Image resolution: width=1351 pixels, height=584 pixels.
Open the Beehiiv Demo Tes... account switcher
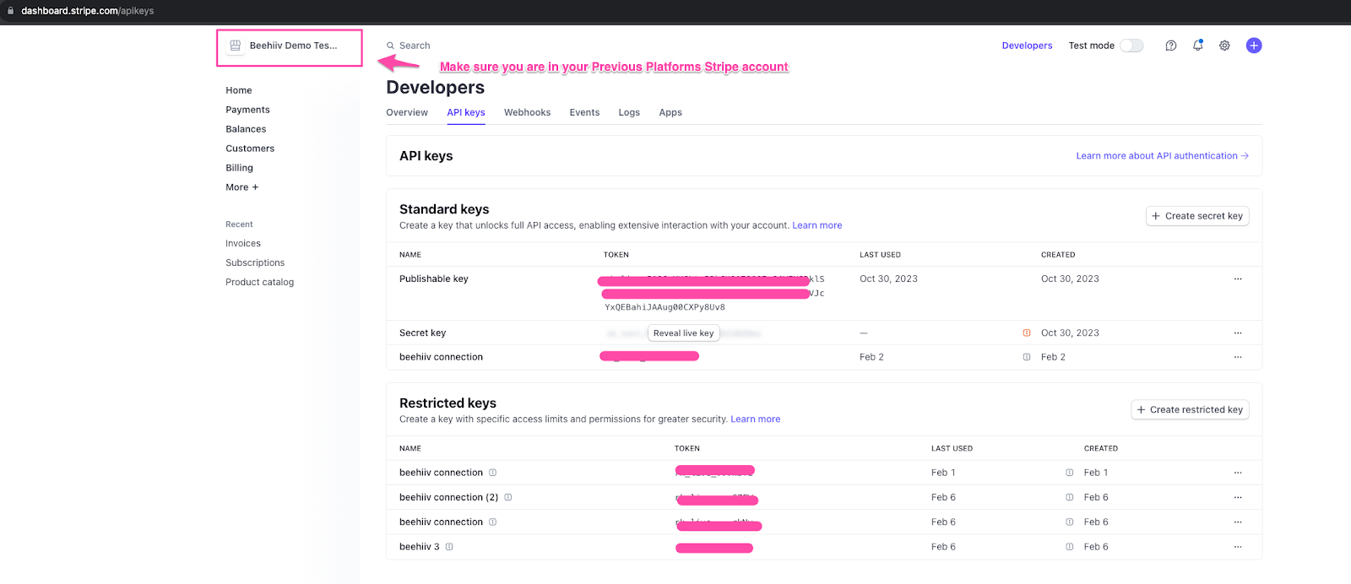click(290, 47)
